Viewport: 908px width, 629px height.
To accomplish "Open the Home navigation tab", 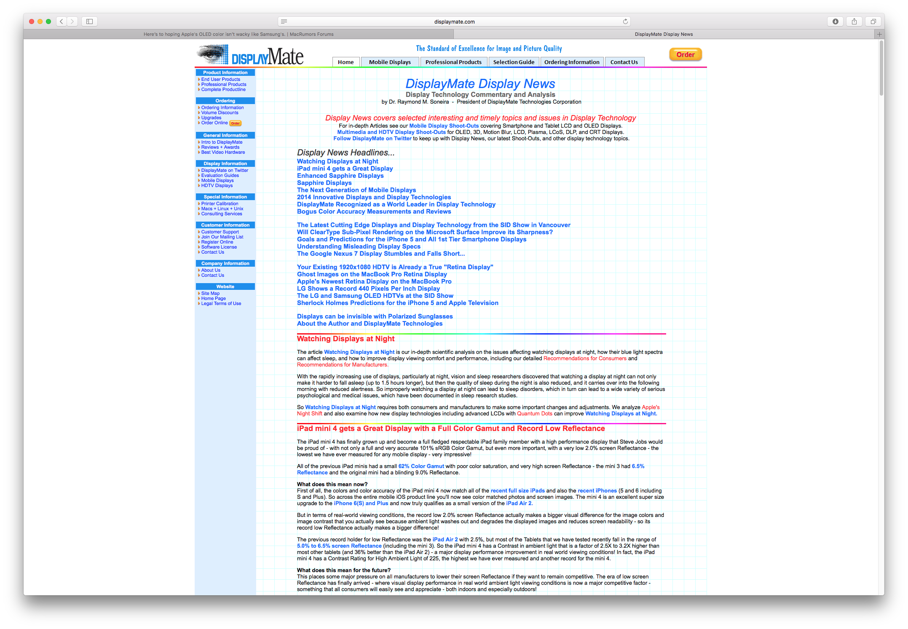I will click(x=346, y=62).
